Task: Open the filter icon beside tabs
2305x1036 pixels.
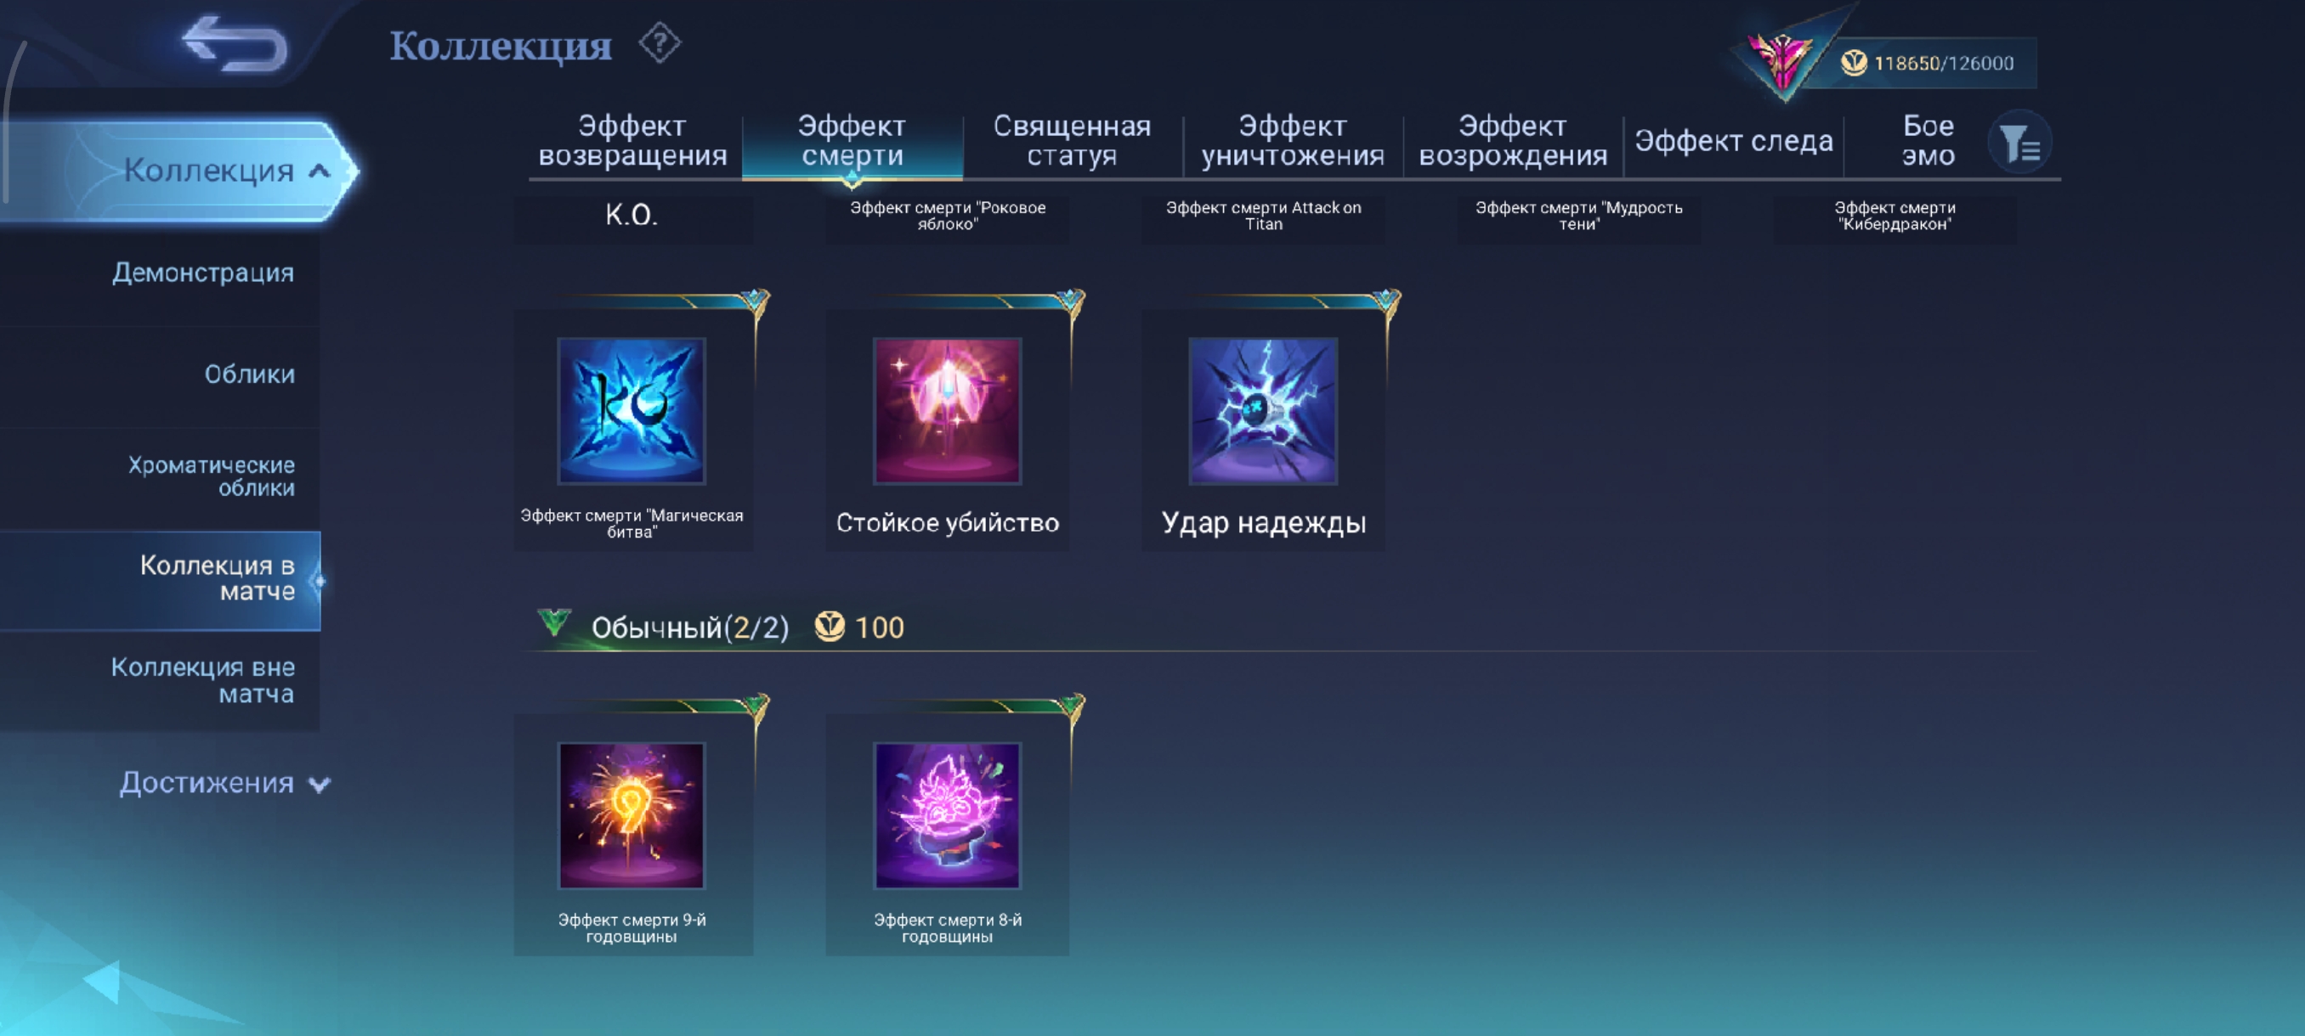Action: (x=2019, y=143)
